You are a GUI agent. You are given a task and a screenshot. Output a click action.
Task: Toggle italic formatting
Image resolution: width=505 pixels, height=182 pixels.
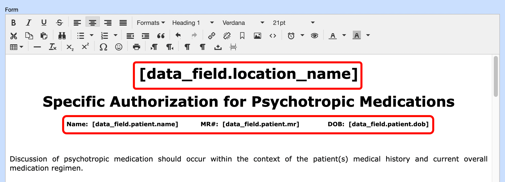29,23
